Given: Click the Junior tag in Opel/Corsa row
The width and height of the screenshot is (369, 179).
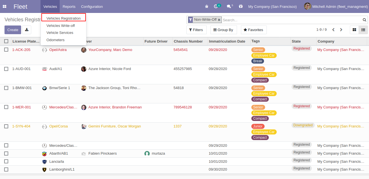Looking at the screenshot, I should click(258, 126).
